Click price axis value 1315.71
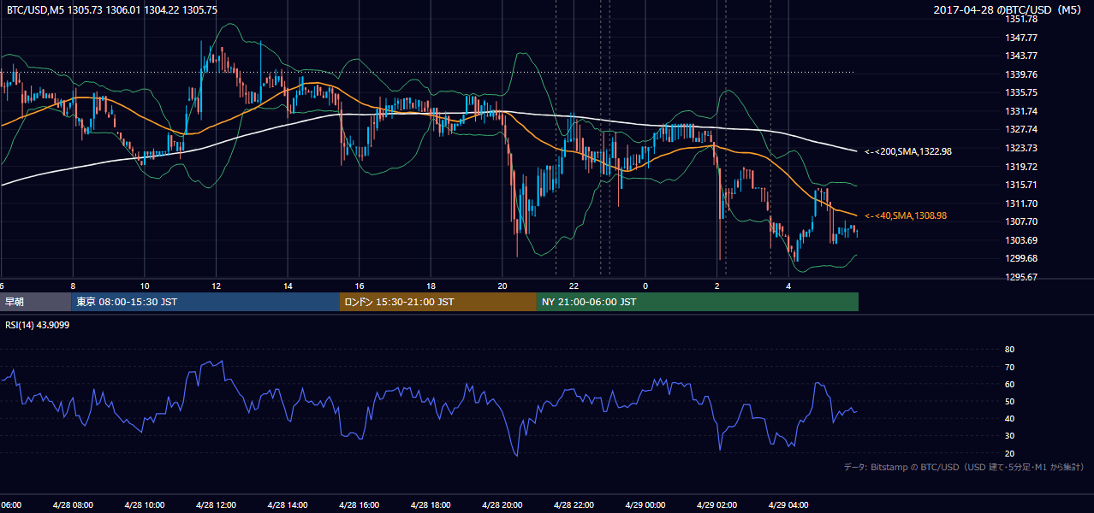Screen dimensions: 1094x513 1021,185
